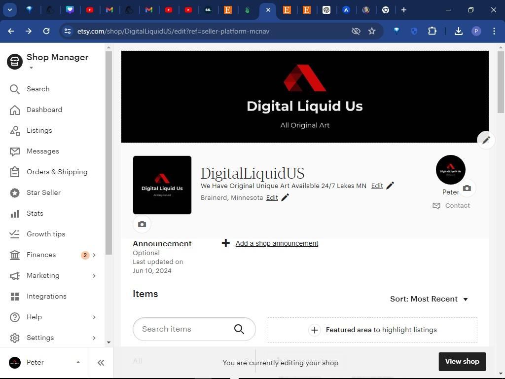Screen dimensions: 505x379
Task: Click the Settings gear icon
Action: 15,338
